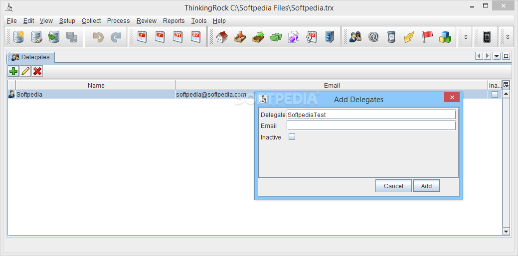Add a delegate with green plus icon
This screenshot has width=518, height=256.
(13, 71)
